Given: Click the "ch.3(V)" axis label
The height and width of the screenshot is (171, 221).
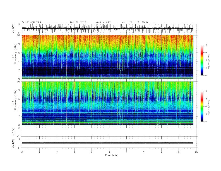Looking at the screenshot, I should coord(13,132).
